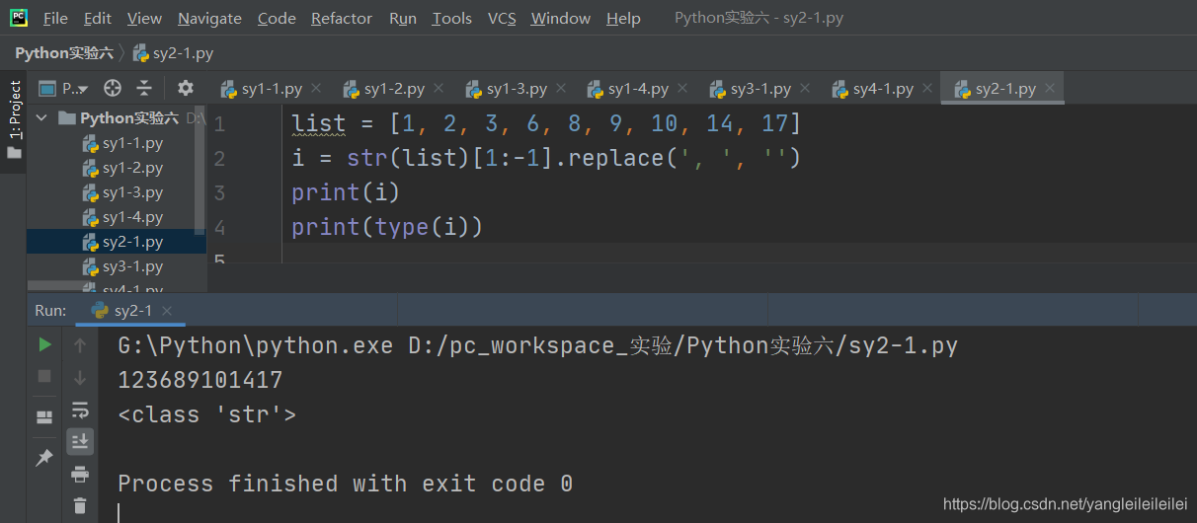The width and height of the screenshot is (1197, 523).
Task: Open the Navigate menu
Action: pyautogui.click(x=209, y=18)
